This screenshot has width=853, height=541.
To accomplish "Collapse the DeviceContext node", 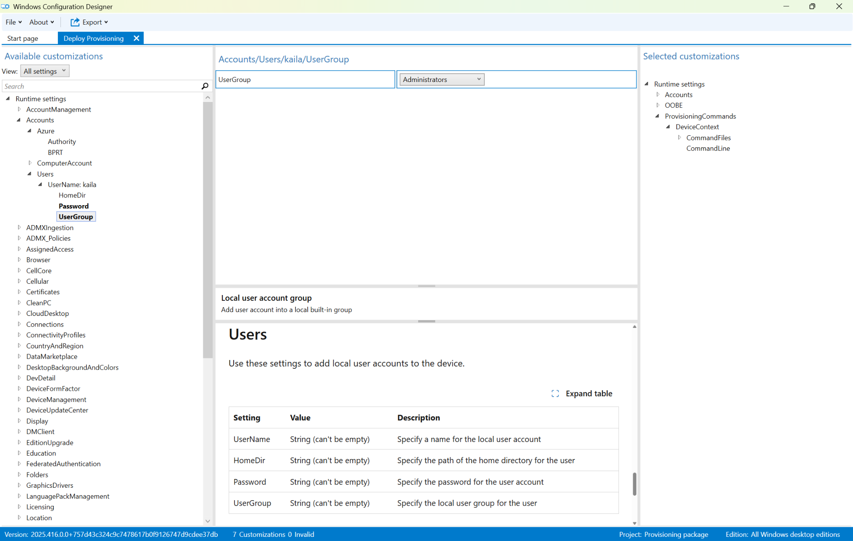I will 668,127.
